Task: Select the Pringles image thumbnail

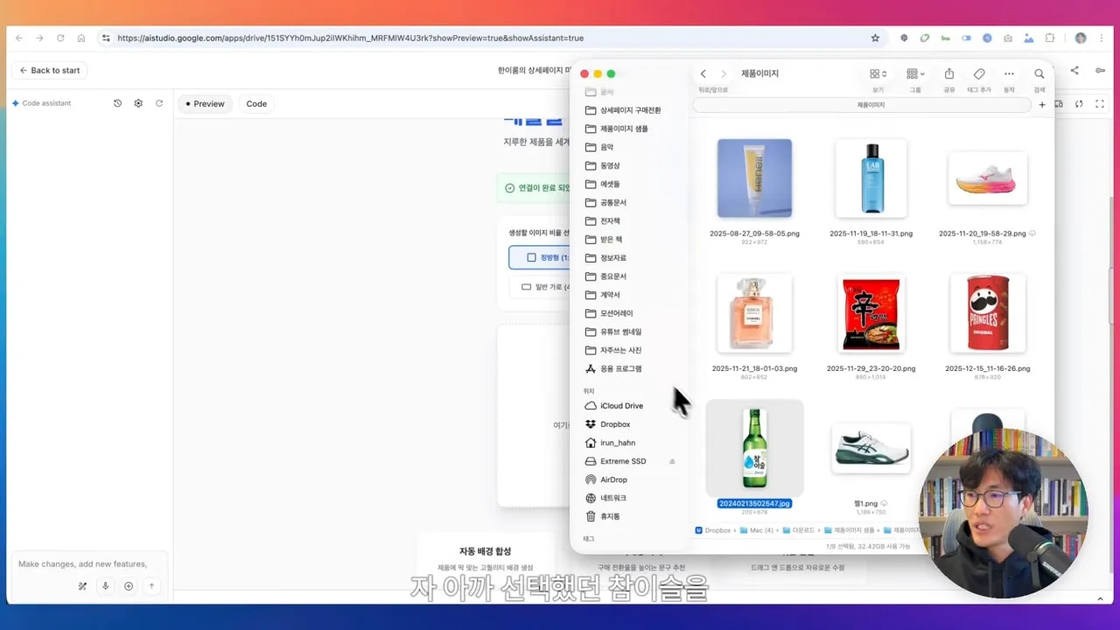Action: click(987, 313)
